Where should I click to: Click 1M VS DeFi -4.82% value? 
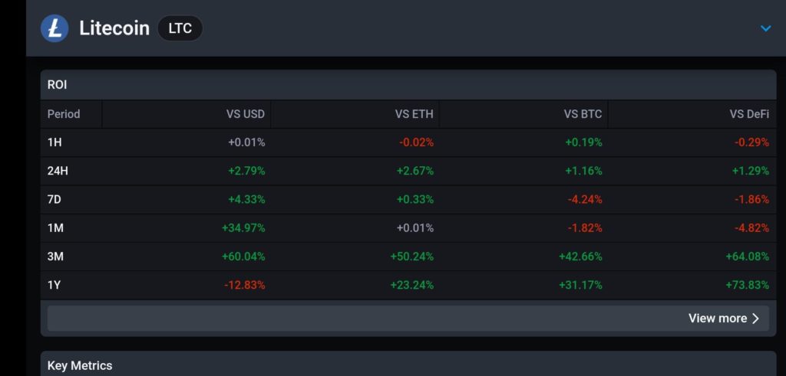pyautogui.click(x=752, y=228)
